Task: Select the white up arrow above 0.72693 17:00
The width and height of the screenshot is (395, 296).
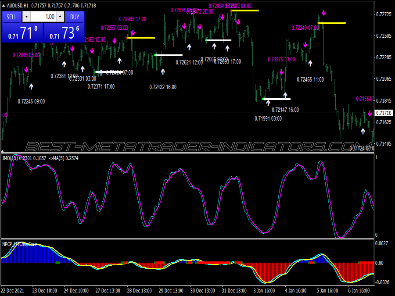Action: [227, 48]
